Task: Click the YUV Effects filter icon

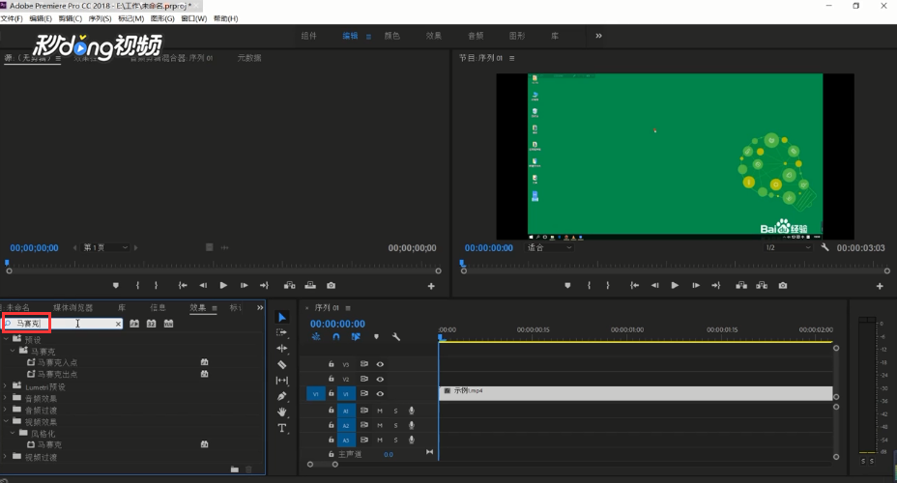Action: click(x=168, y=324)
